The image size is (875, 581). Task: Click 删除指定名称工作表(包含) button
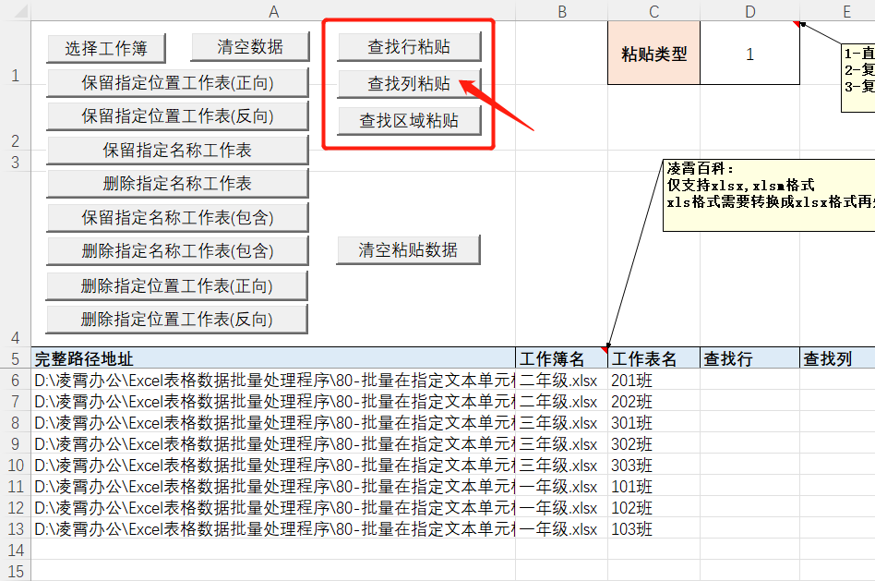click(x=177, y=251)
